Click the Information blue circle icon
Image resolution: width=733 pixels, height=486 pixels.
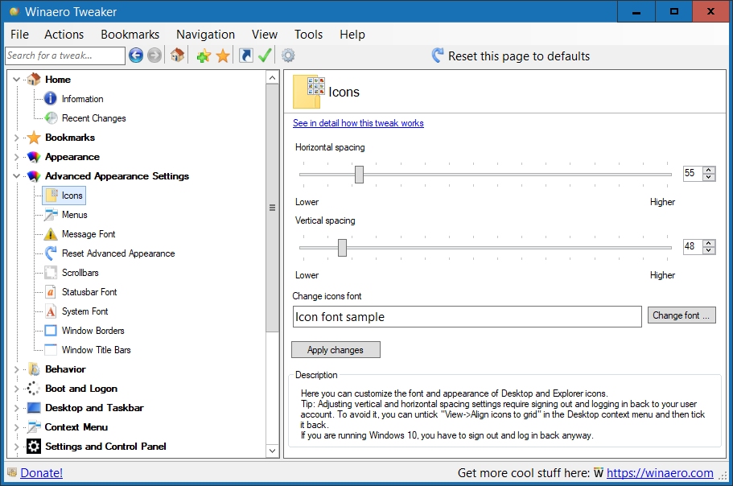coord(51,99)
